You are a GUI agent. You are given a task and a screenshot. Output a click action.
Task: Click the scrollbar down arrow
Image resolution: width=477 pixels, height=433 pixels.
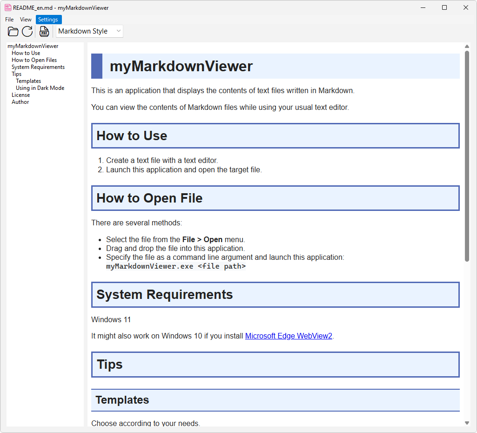pos(467,423)
